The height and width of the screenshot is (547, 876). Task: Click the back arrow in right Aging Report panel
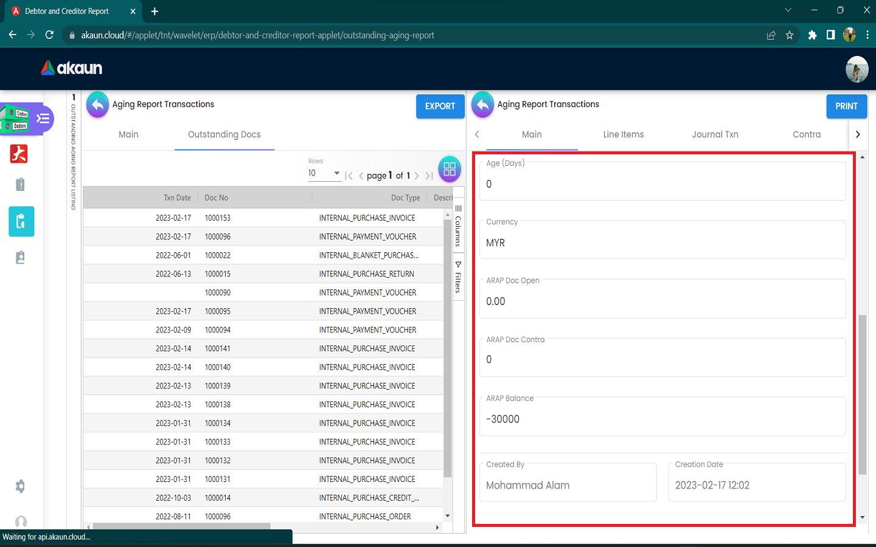(x=482, y=105)
